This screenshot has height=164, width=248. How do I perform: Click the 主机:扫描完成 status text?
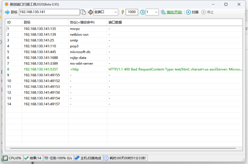pyautogui.click(x=91, y=158)
